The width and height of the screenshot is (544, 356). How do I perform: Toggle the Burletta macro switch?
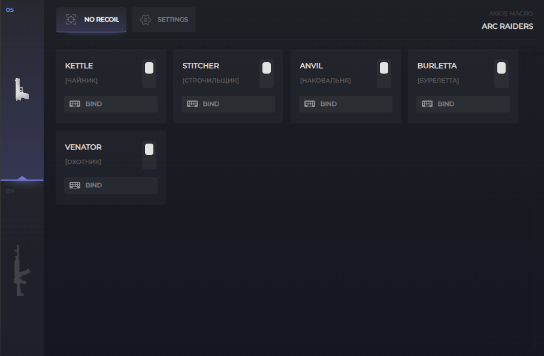tap(501, 74)
